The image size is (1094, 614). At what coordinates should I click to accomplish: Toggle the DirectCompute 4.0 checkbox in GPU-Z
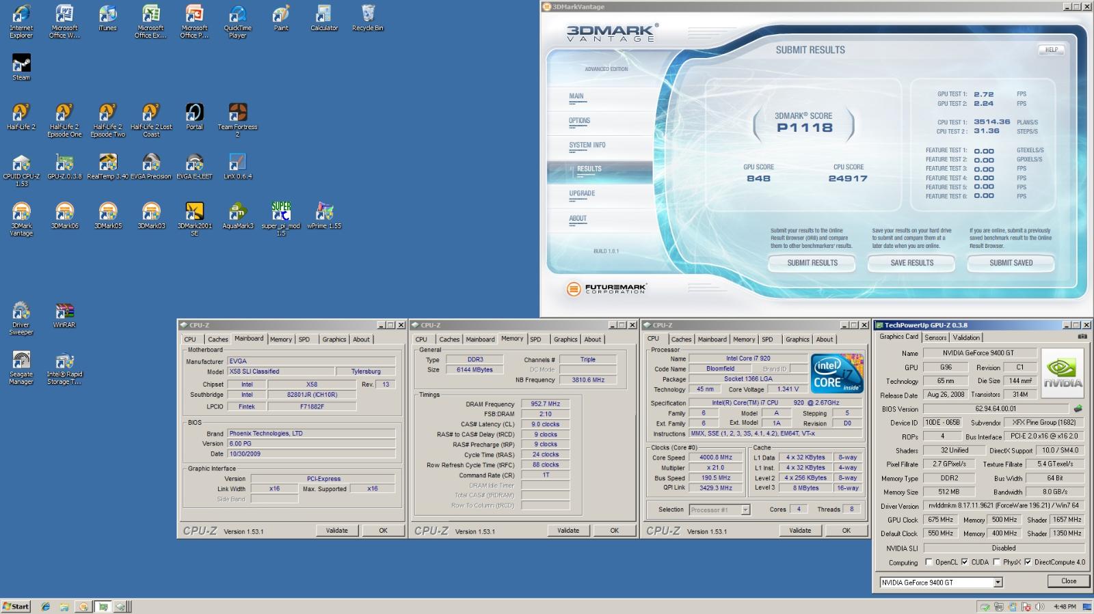click(x=1027, y=562)
